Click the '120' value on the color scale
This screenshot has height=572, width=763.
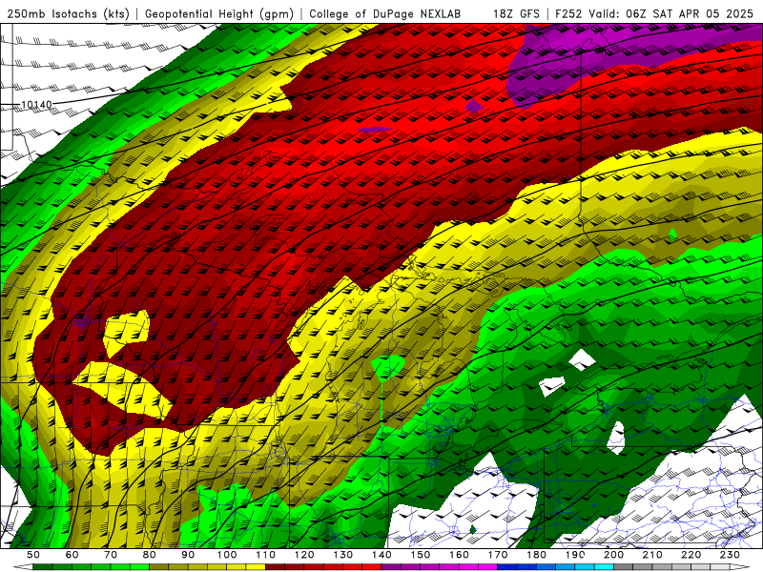(x=304, y=555)
